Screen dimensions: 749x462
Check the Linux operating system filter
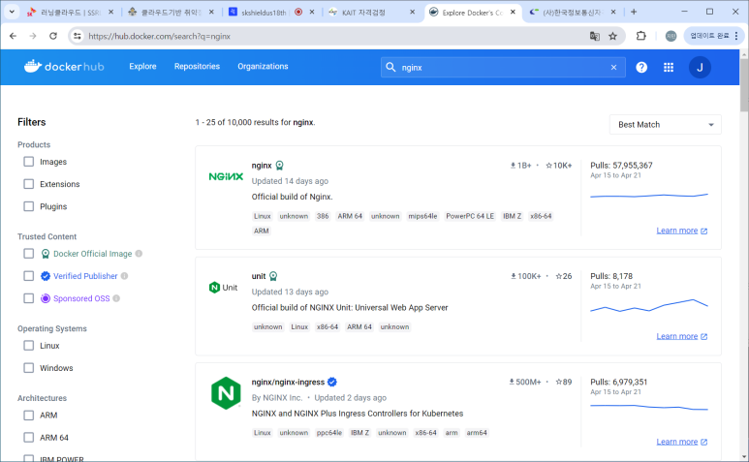29,346
